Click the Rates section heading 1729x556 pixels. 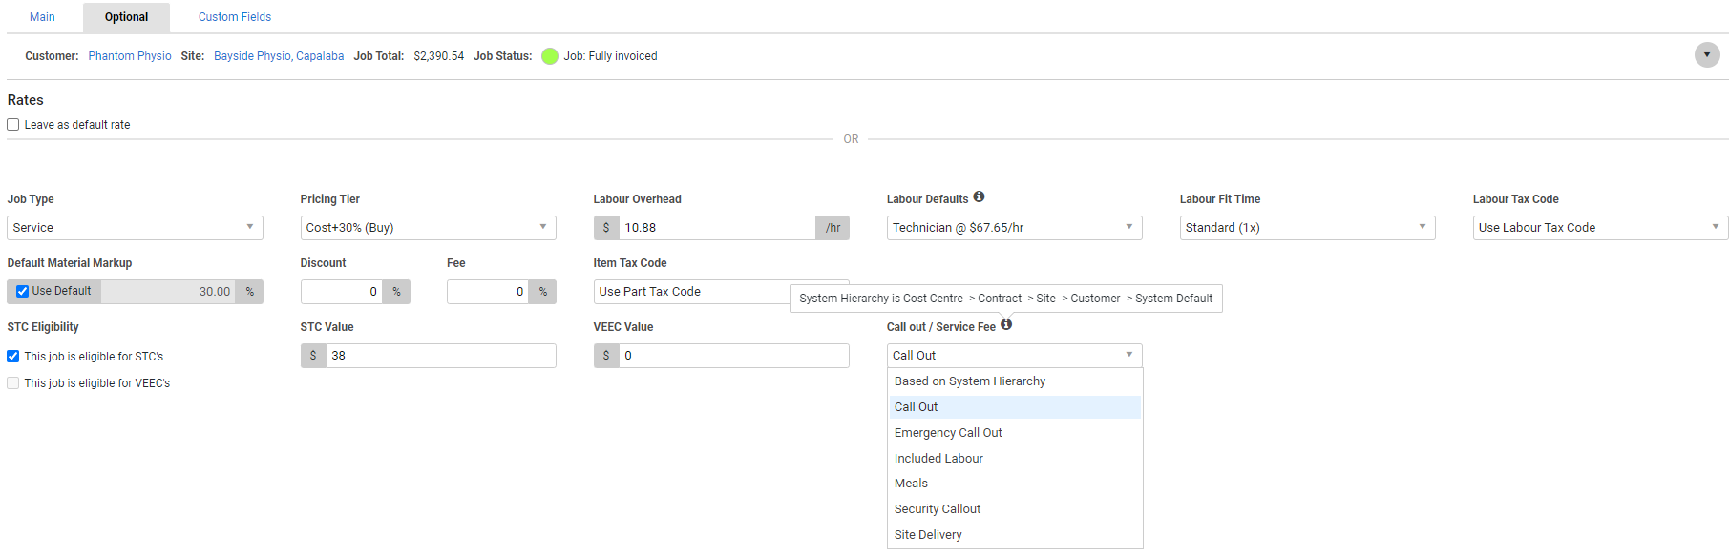pos(26,100)
